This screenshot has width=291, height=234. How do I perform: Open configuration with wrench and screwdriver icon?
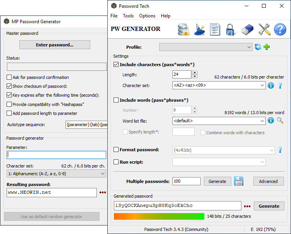tap(264, 29)
